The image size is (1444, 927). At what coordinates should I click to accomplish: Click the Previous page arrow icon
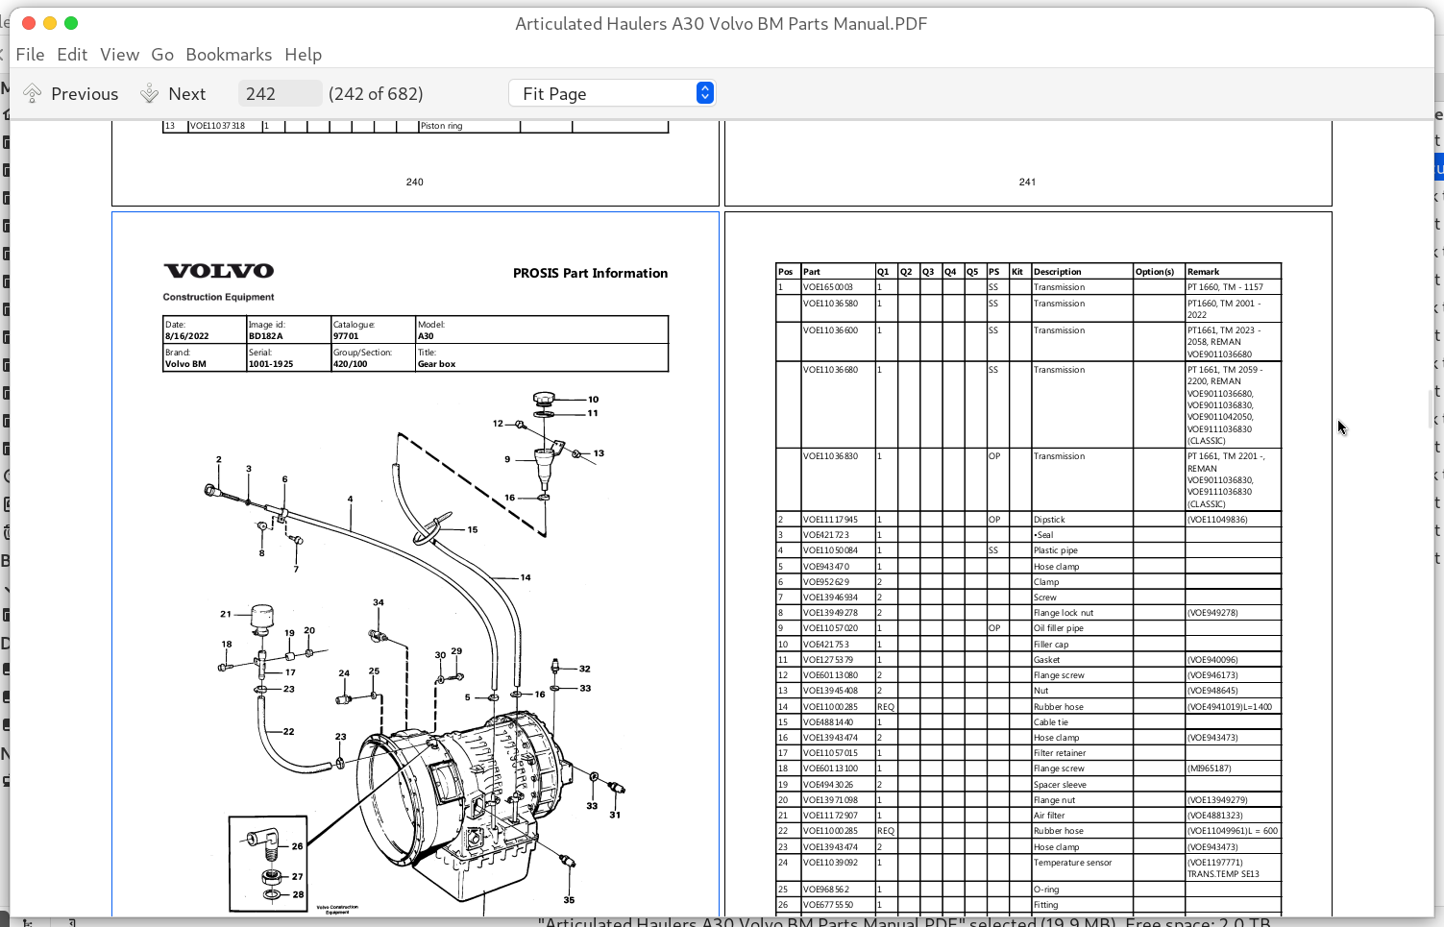(x=32, y=91)
